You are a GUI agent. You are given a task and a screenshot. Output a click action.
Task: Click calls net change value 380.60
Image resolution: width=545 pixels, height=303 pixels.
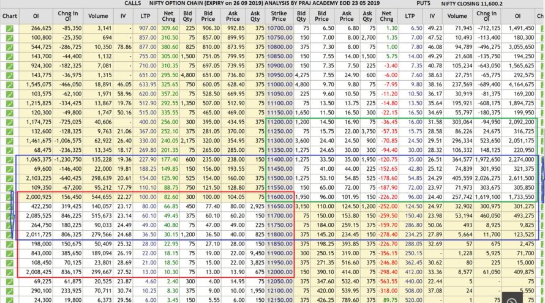pos(170,47)
